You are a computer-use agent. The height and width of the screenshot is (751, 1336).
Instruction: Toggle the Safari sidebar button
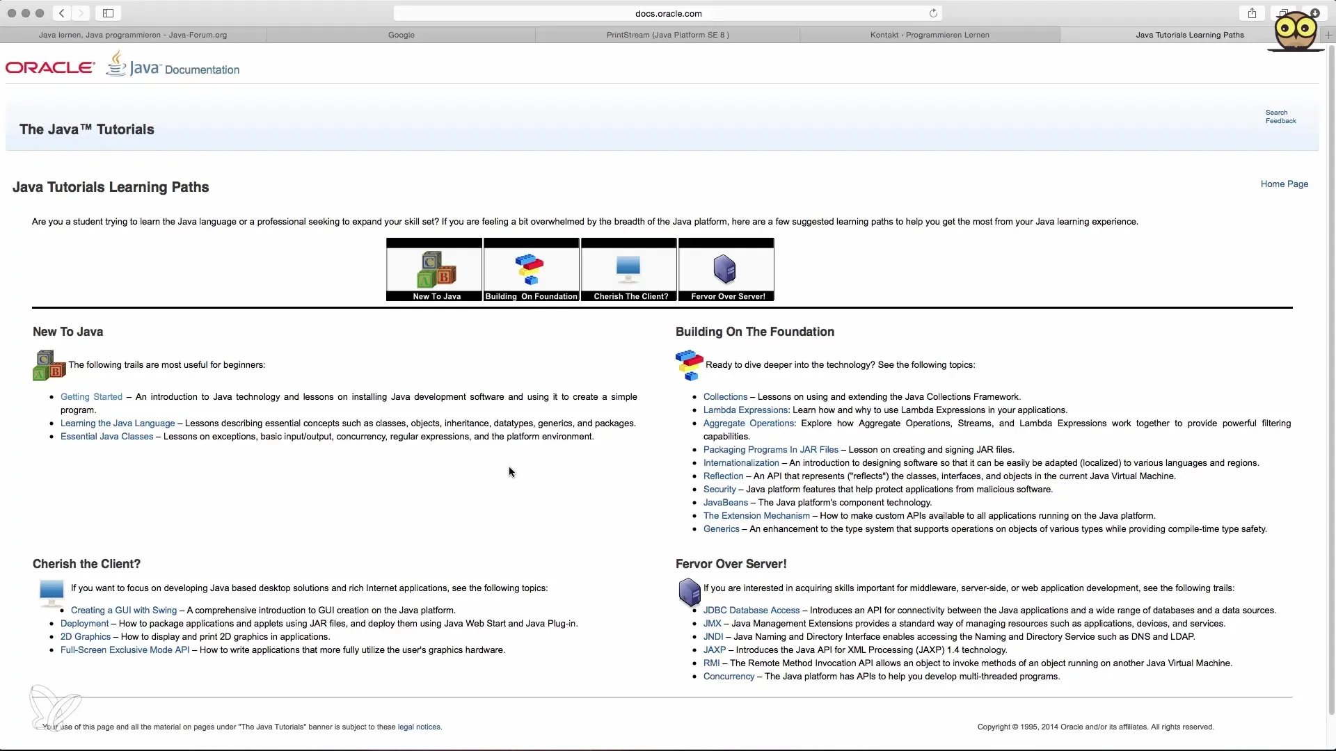109,13
